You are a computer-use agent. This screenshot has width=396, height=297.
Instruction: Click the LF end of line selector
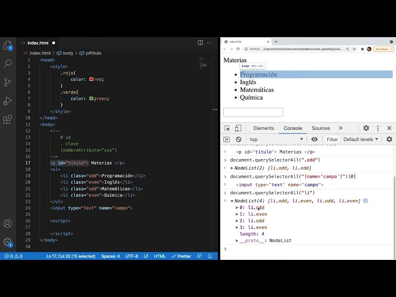coord(146,256)
